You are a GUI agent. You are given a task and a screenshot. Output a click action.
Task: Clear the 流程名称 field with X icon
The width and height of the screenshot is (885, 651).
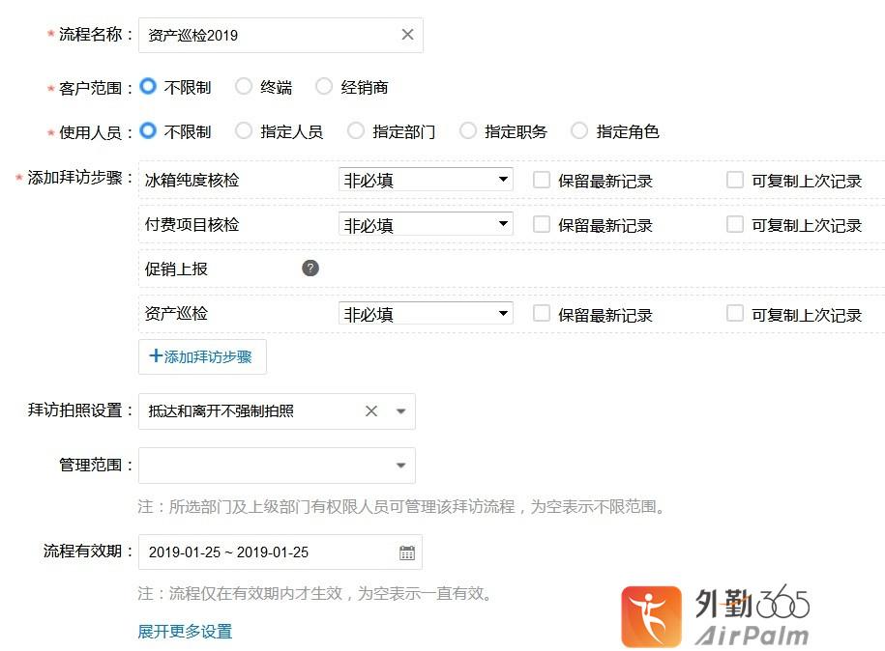click(x=407, y=35)
